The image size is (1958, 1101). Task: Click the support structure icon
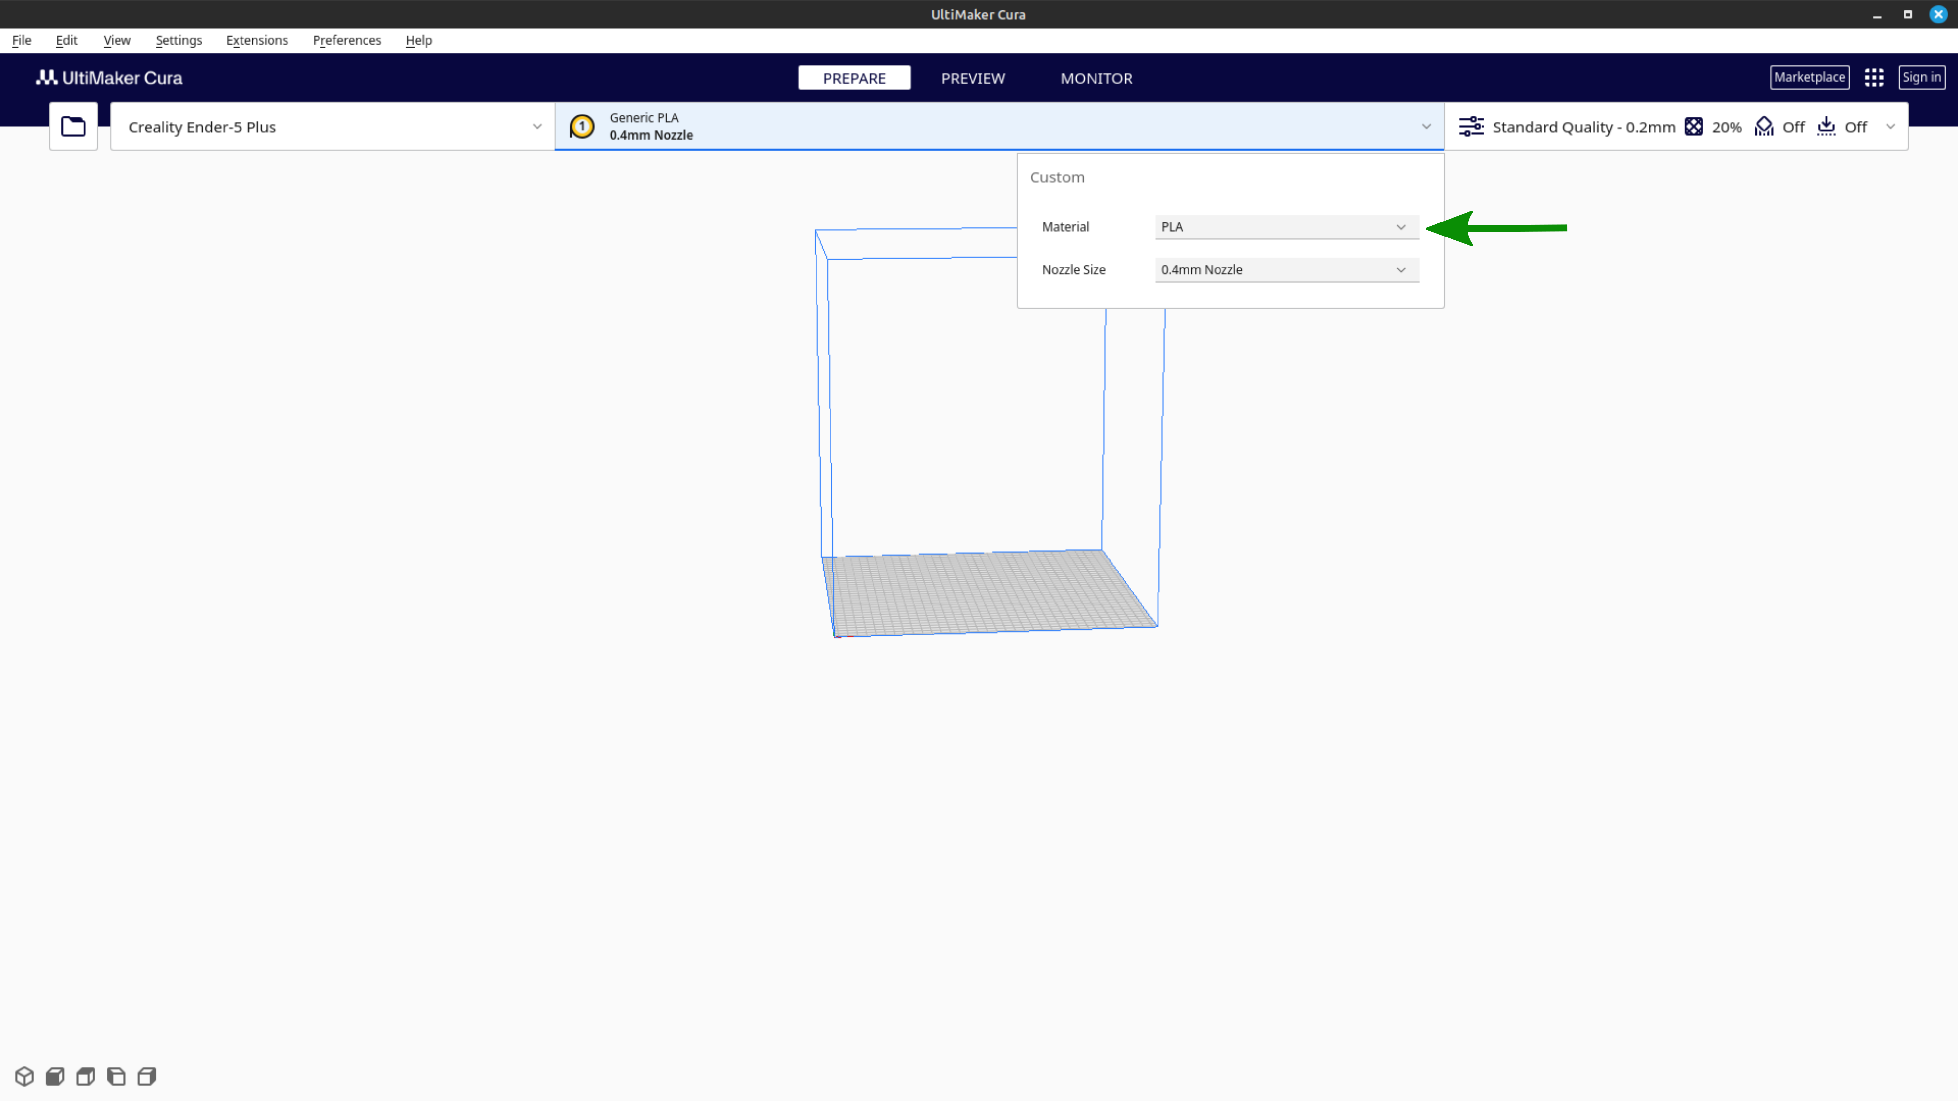(1764, 127)
